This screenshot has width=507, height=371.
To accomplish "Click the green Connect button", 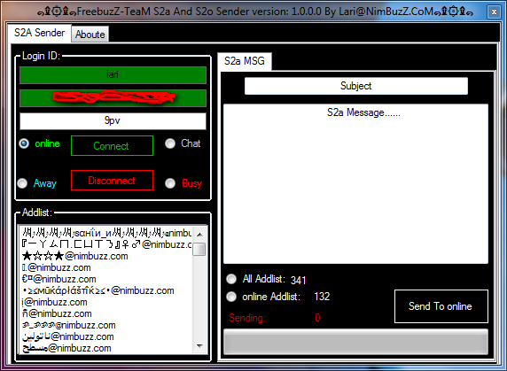I will (112, 145).
